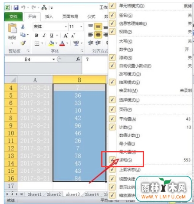
Task: Click the Increase Indent icon
Action: [x=98, y=43]
